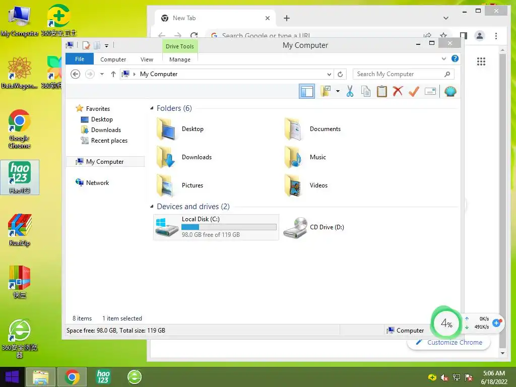
Task: Switch to the Computer ribbon tab
Action: [x=113, y=59]
